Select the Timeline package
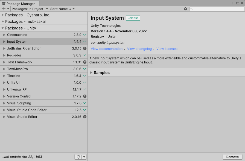The image size is (245, 161). (44, 76)
